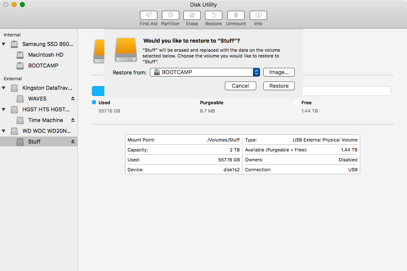Run First Aid from the toolbar
Image resolution: width=407 pixels, height=271 pixels.
click(148, 17)
